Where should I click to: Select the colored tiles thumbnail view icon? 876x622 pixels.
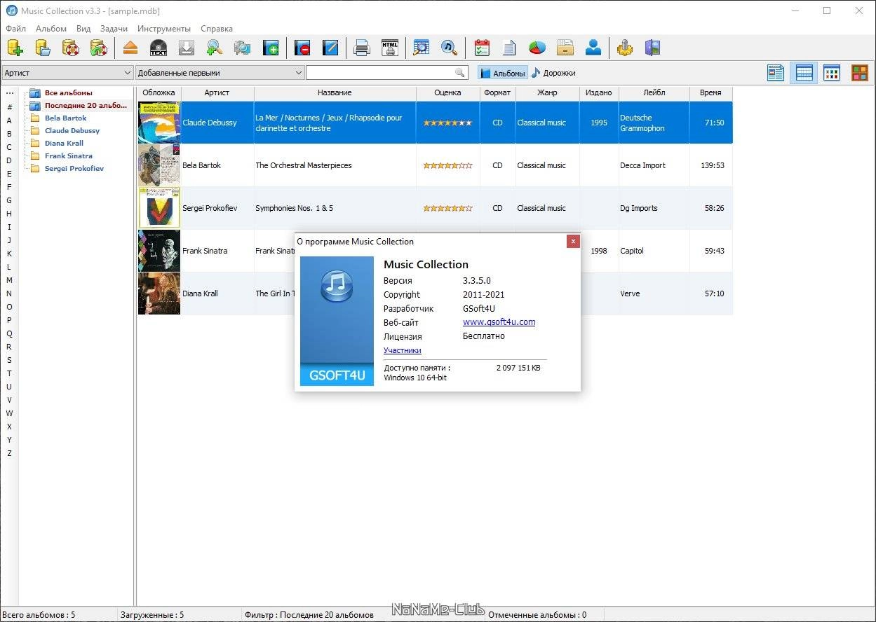[x=860, y=73]
